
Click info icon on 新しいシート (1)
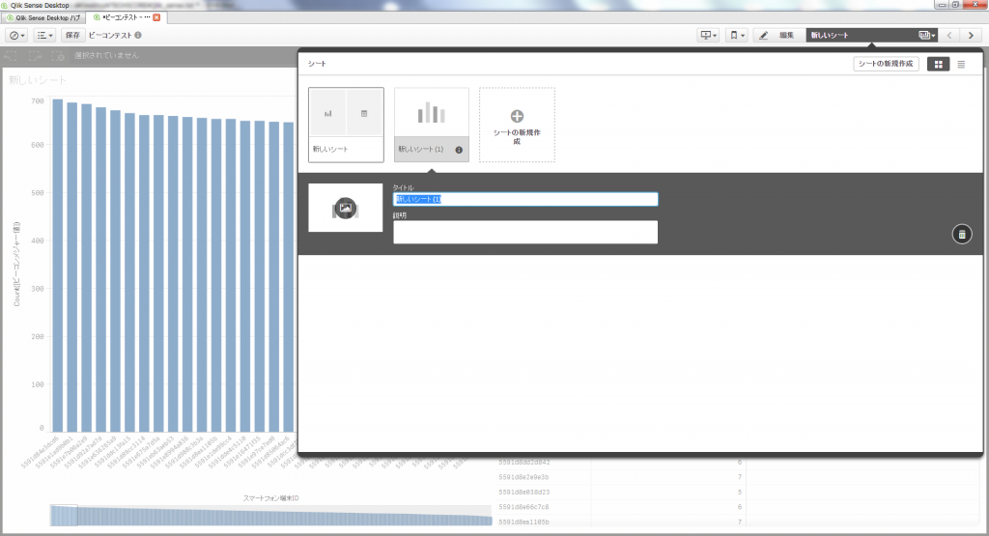pos(458,150)
